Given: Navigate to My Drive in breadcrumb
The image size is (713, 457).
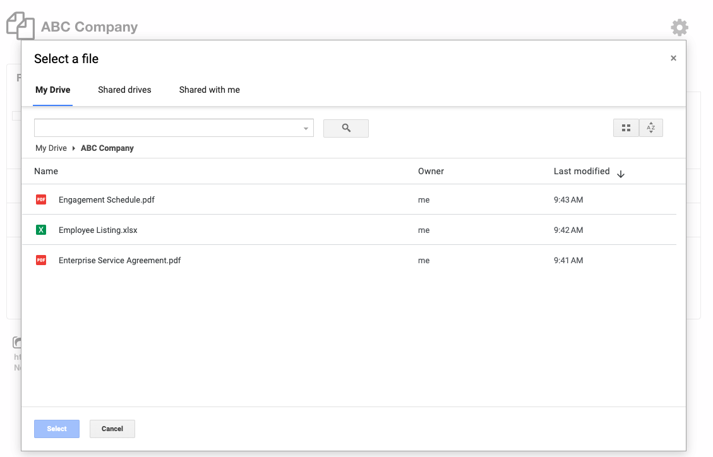Looking at the screenshot, I should click(x=51, y=148).
